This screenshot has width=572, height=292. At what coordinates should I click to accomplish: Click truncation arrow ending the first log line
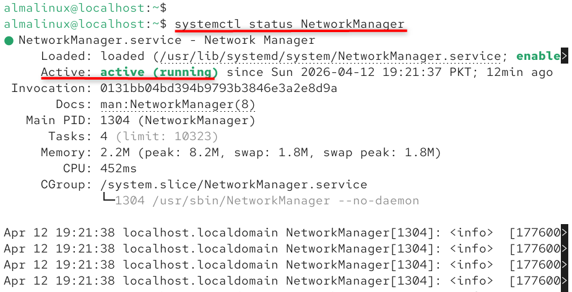(x=565, y=233)
